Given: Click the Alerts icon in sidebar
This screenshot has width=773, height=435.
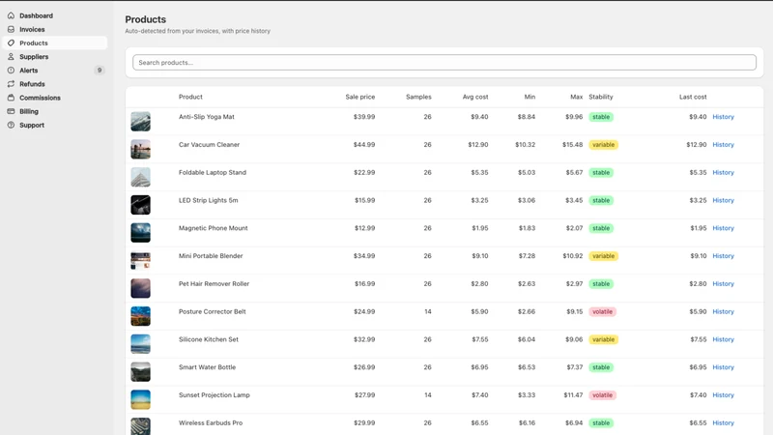Looking at the screenshot, I should (11, 71).
